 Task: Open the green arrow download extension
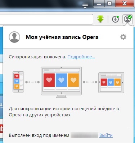click(100, 19)
